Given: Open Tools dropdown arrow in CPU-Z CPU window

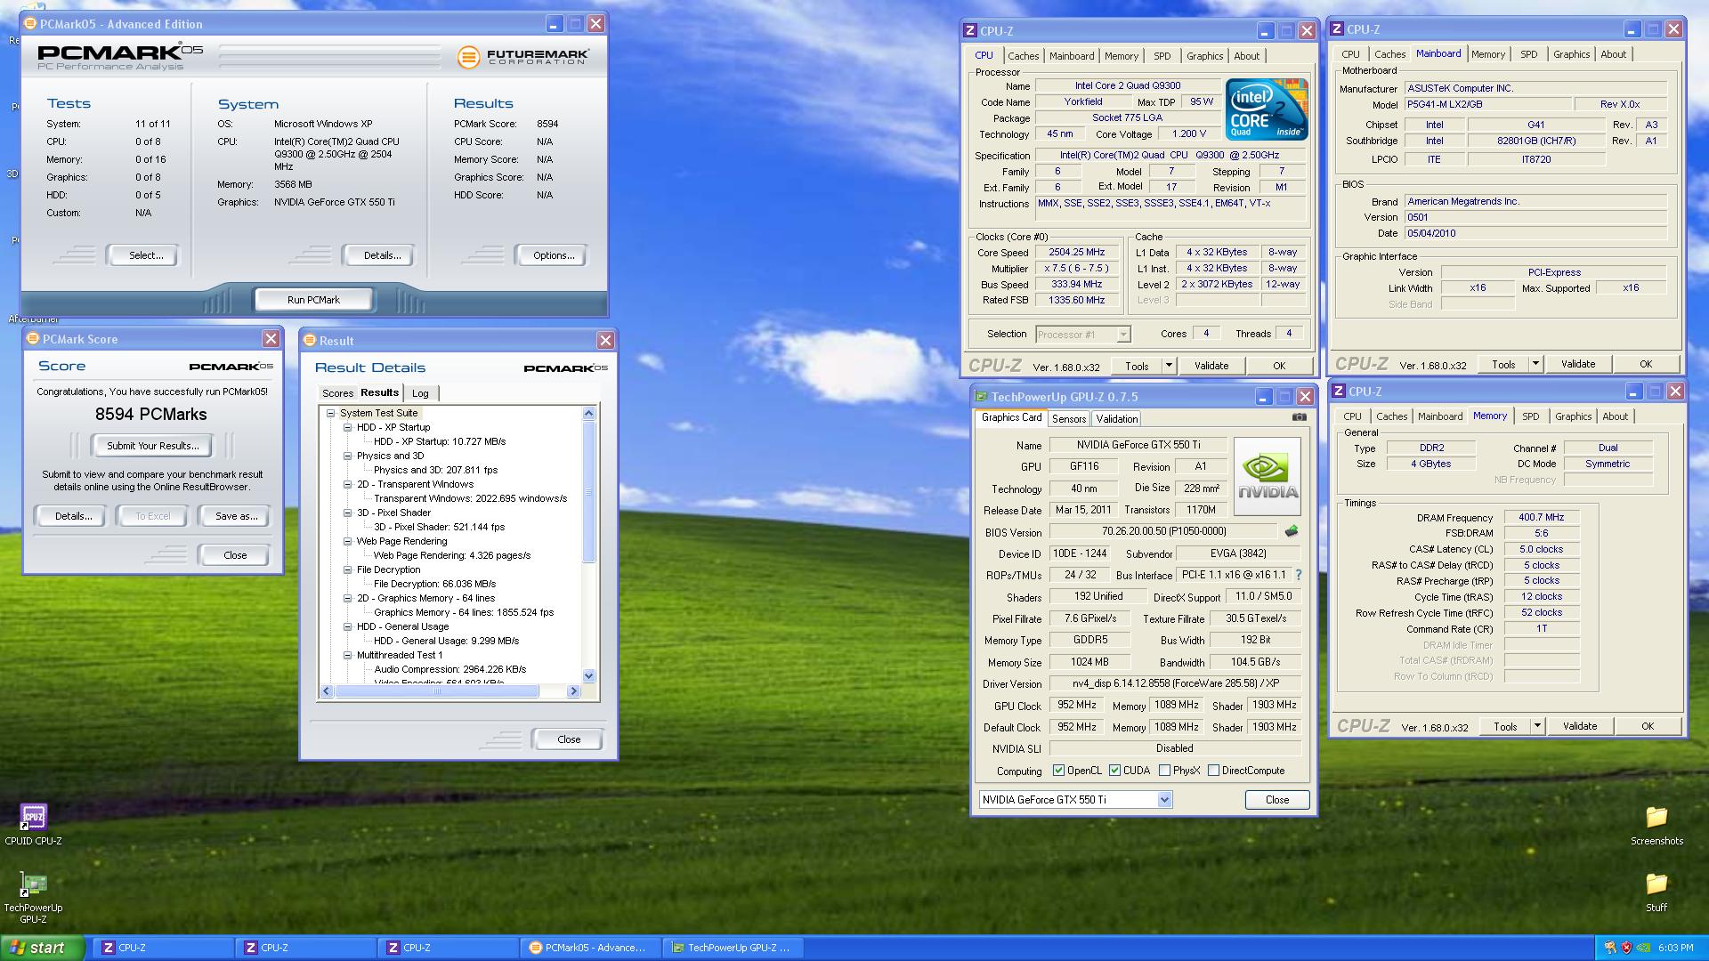Looking at the screenshot, I should [1169, 366].
